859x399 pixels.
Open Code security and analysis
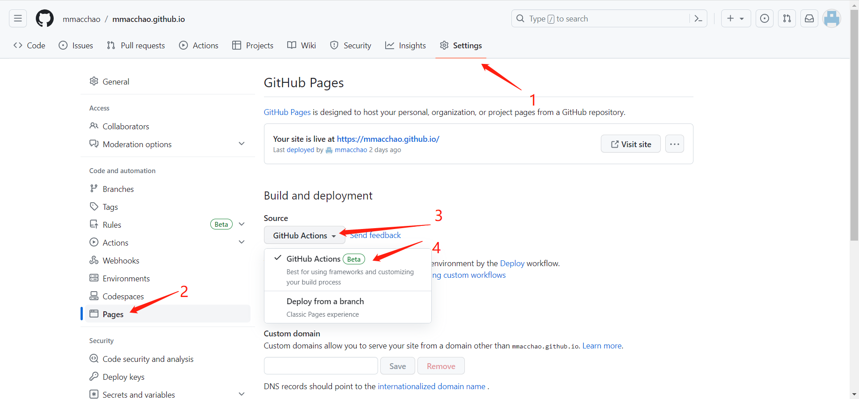(168, 359)
